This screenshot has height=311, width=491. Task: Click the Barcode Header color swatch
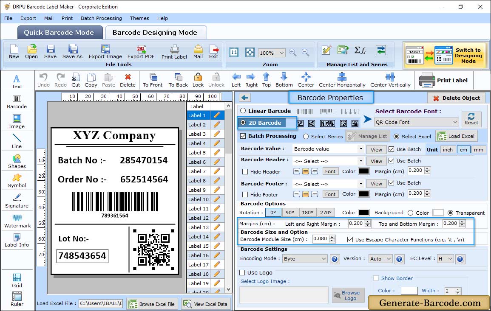pos(363,171)
